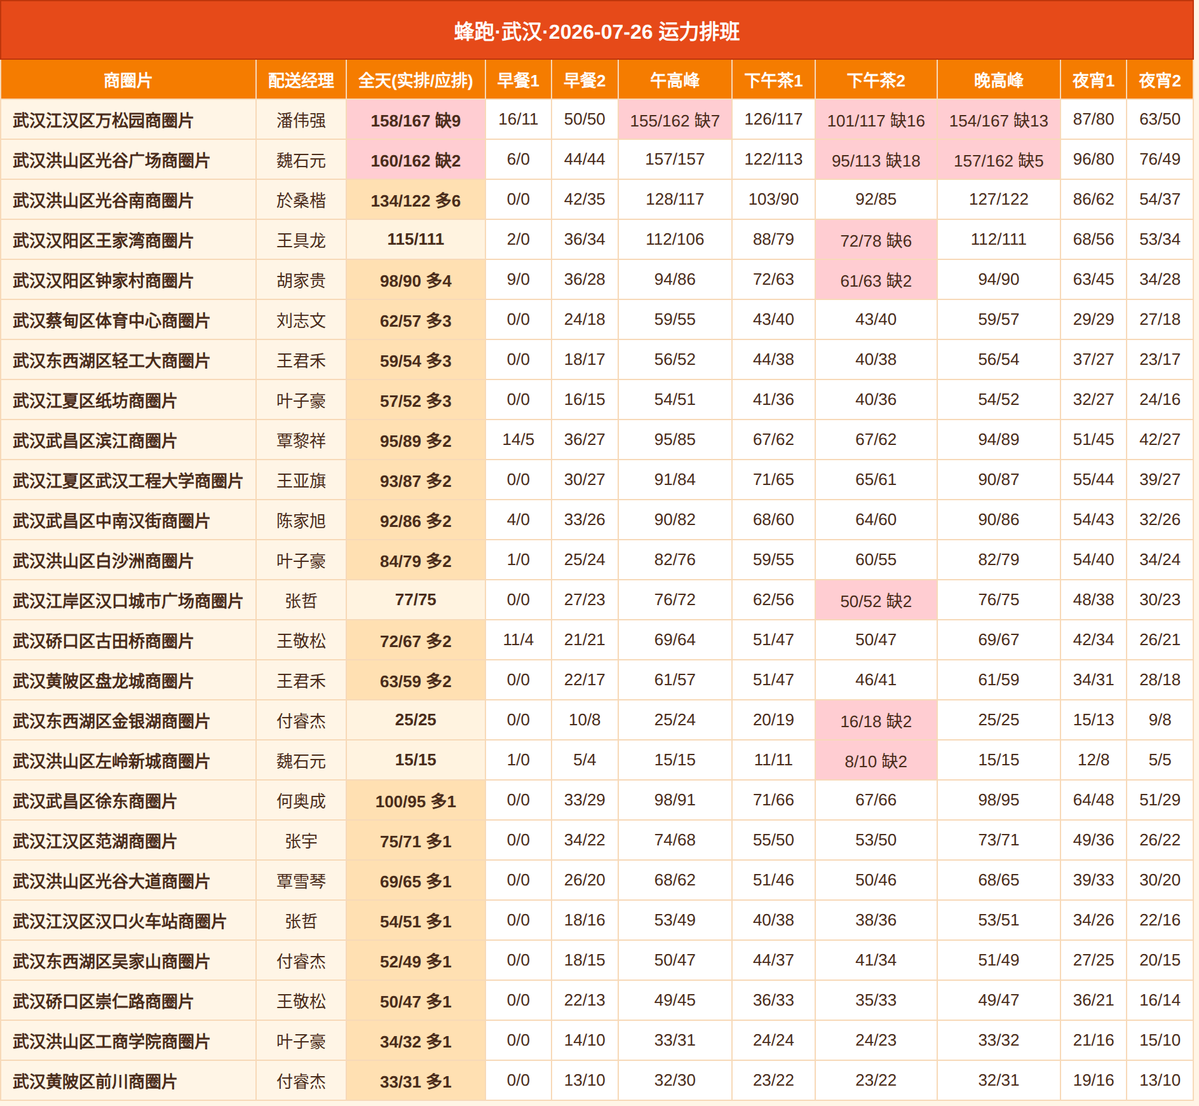Viewport: 1199px width, 1106px height.
Task: Select the 夜宵2 column header
Action: click(1160, 80)
